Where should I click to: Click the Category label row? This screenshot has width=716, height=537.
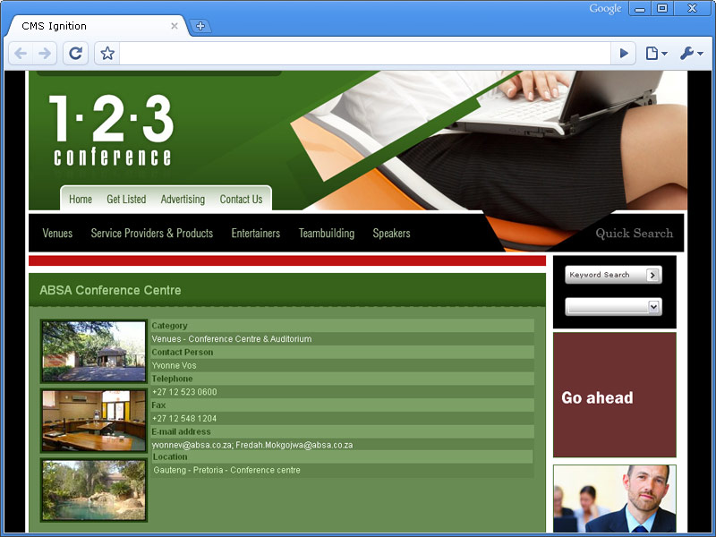(342, 326)
